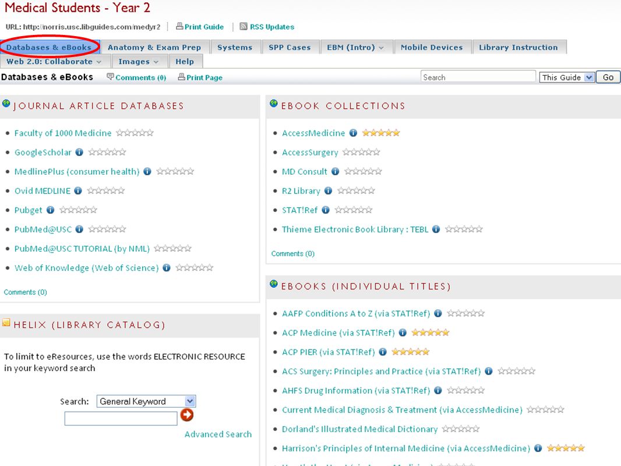The image size is (621, 466).
Task: Open the GoogleScholar link
Action: [43, 153]
